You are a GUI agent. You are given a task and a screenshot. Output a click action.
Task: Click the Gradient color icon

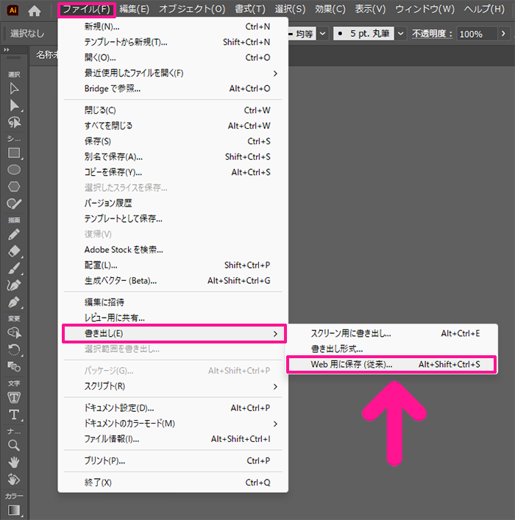click(14, 510)
